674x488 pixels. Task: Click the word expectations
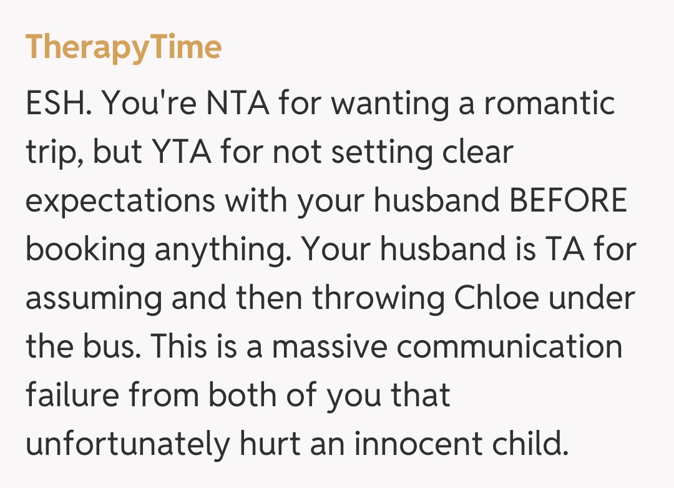120,202
